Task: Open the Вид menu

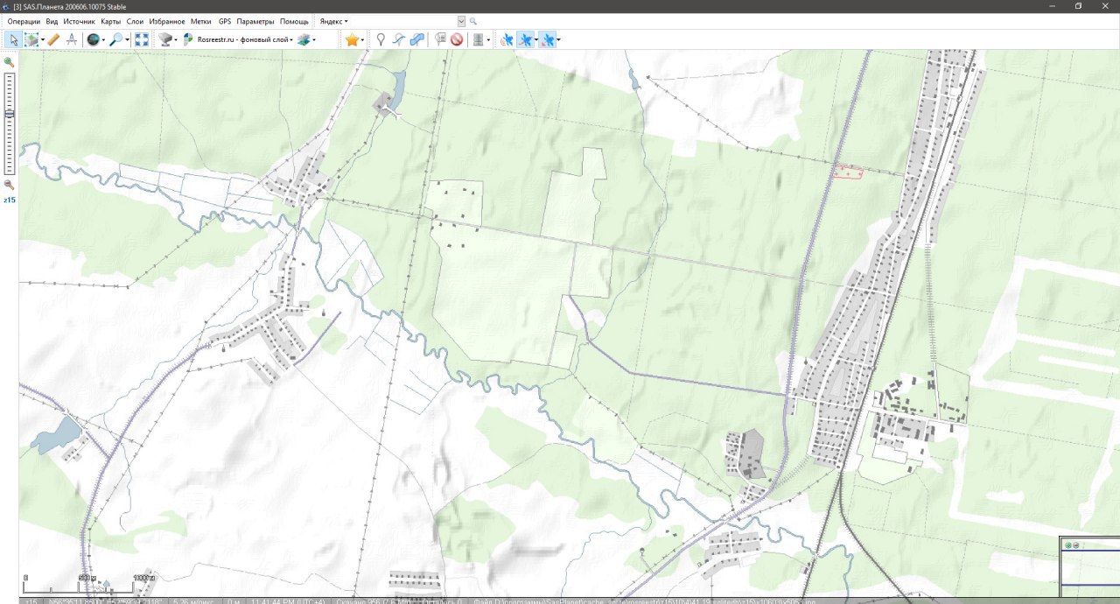Action: 52,21
